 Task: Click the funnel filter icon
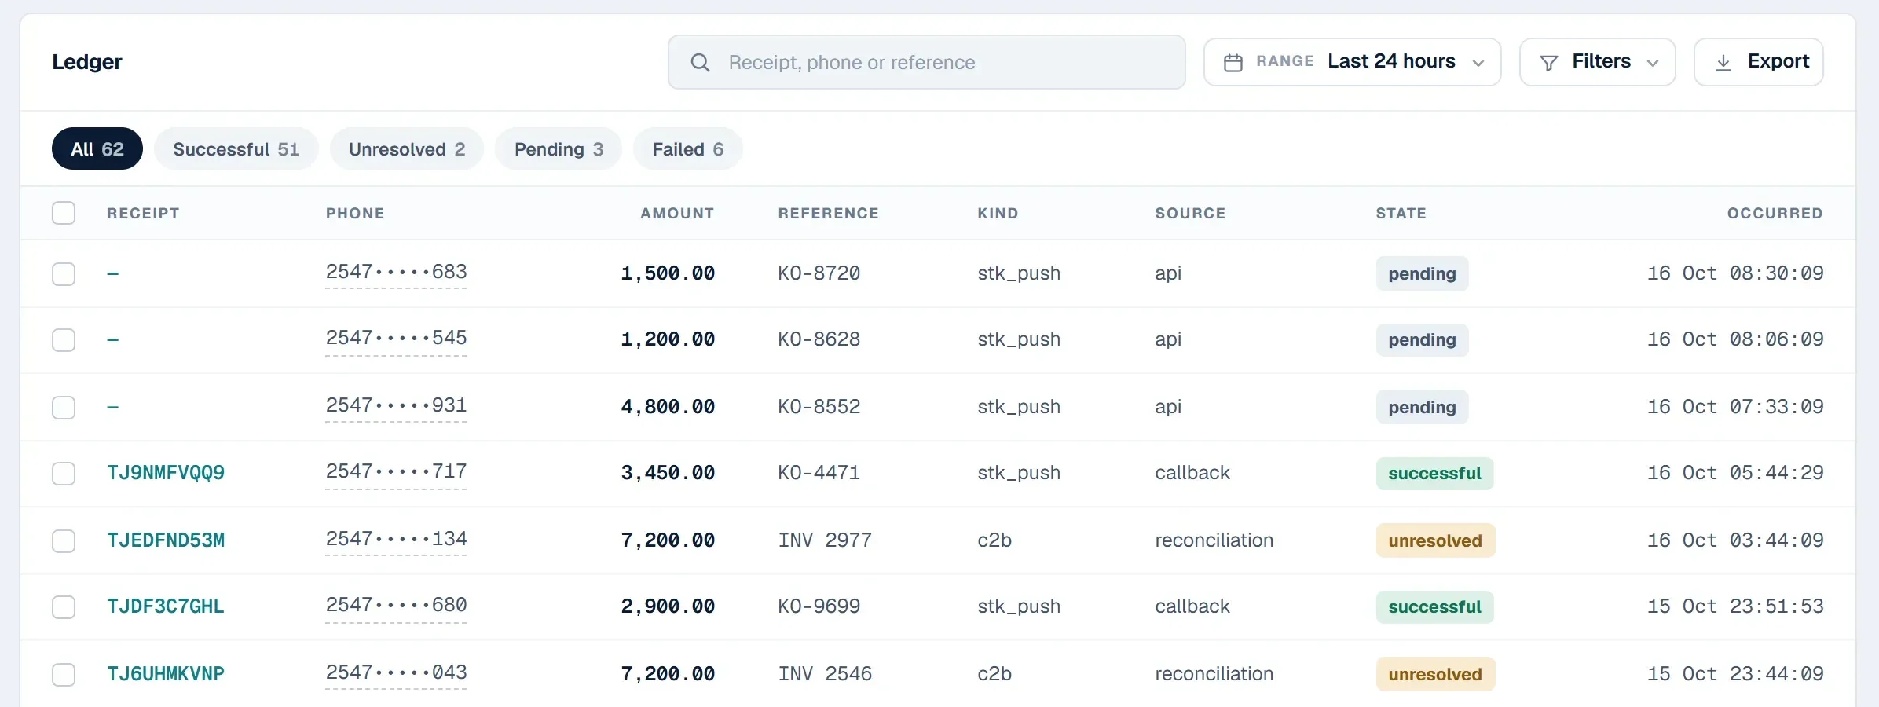tap(1548, 63)
